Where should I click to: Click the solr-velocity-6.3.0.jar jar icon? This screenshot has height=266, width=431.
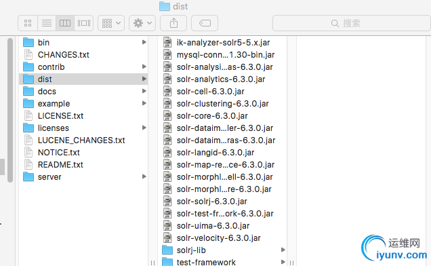[167, 237]
